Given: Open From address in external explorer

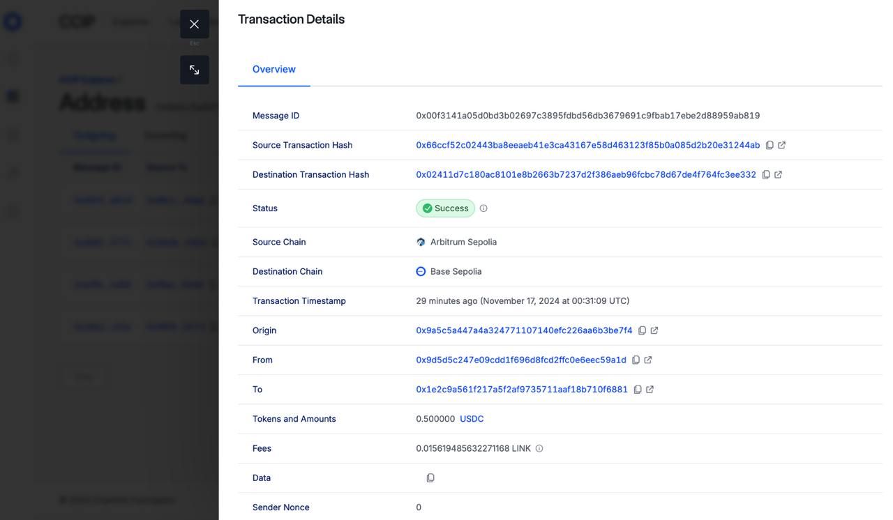Looking at the screenshot, I should (x=648, y=360).
